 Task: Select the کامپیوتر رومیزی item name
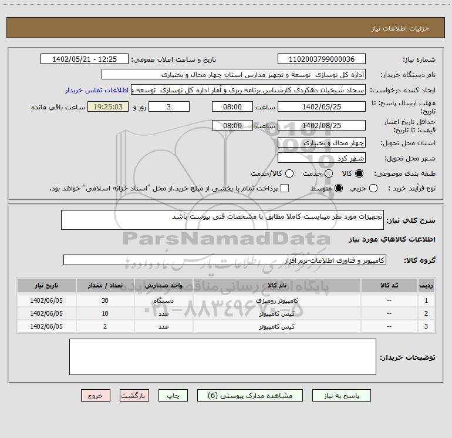pyautogui.click(x=276, y=300)
